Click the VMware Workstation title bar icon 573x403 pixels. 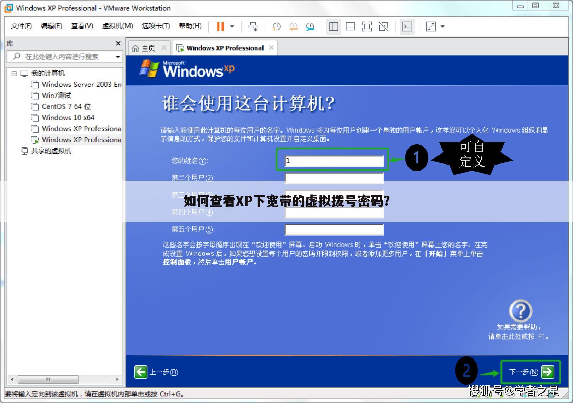coord(8,8)
